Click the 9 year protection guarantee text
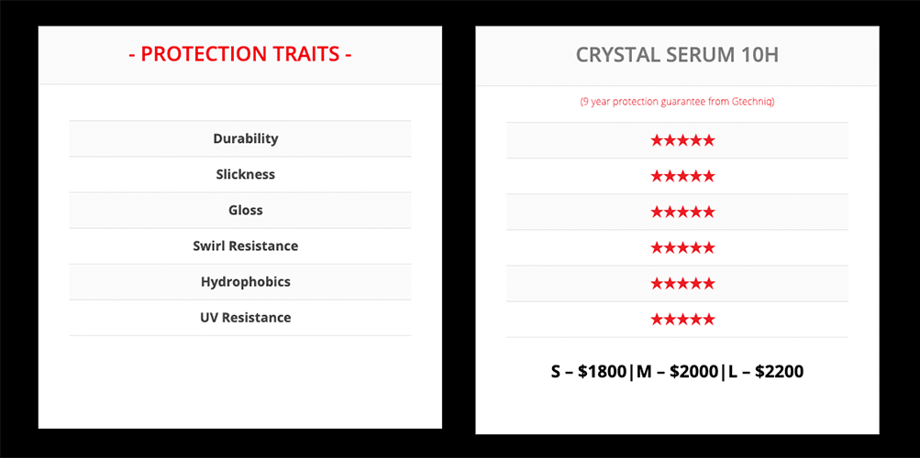 click(677, 102)
